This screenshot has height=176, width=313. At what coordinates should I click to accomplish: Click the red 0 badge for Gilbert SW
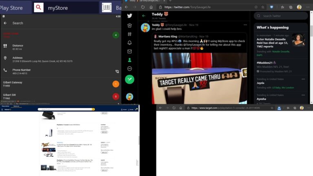[116, 97]
